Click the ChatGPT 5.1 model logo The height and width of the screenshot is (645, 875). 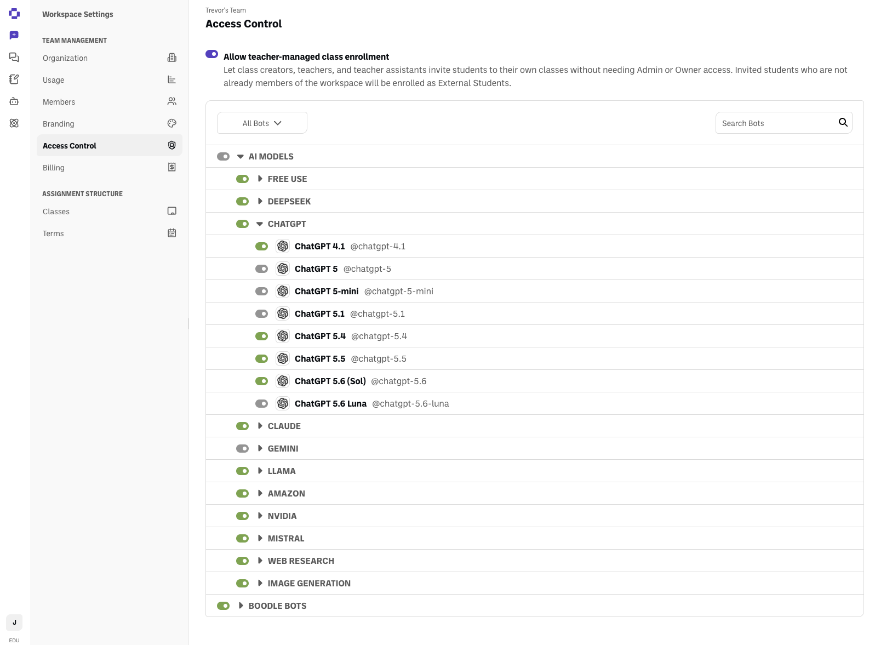coord(283,313)
